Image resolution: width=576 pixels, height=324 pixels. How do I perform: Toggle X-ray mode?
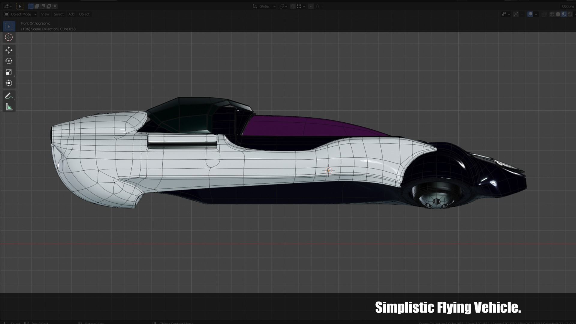pyautogui.click(x=544, y=14)
